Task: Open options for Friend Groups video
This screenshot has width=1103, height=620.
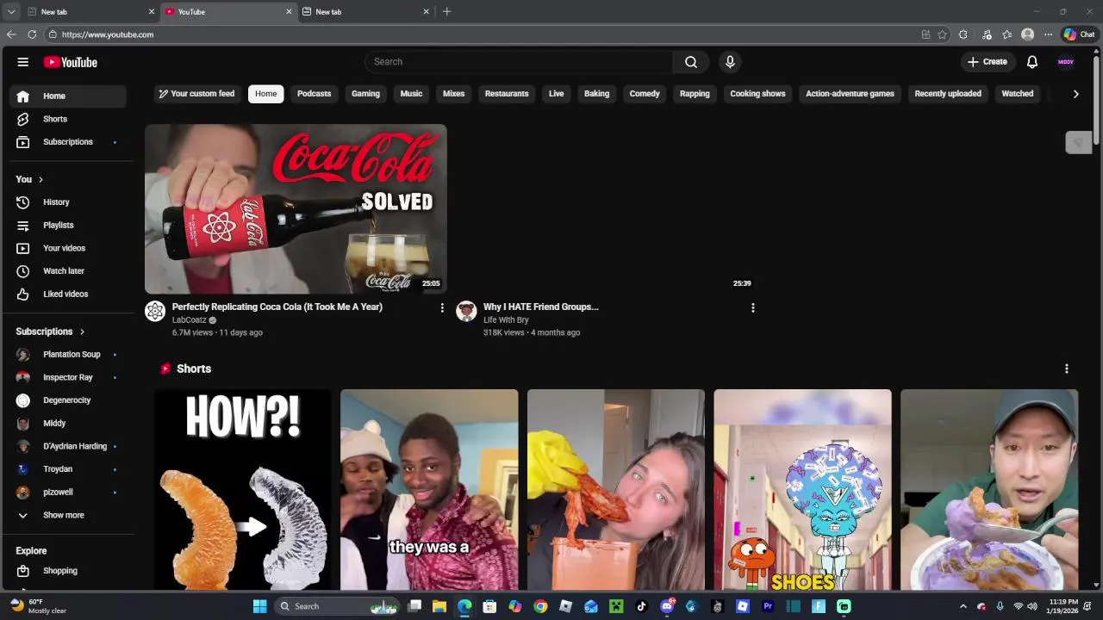Action: (753, 307)
